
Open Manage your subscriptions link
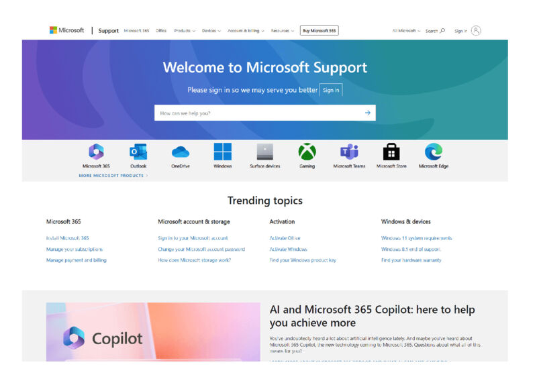pos(75,249)
